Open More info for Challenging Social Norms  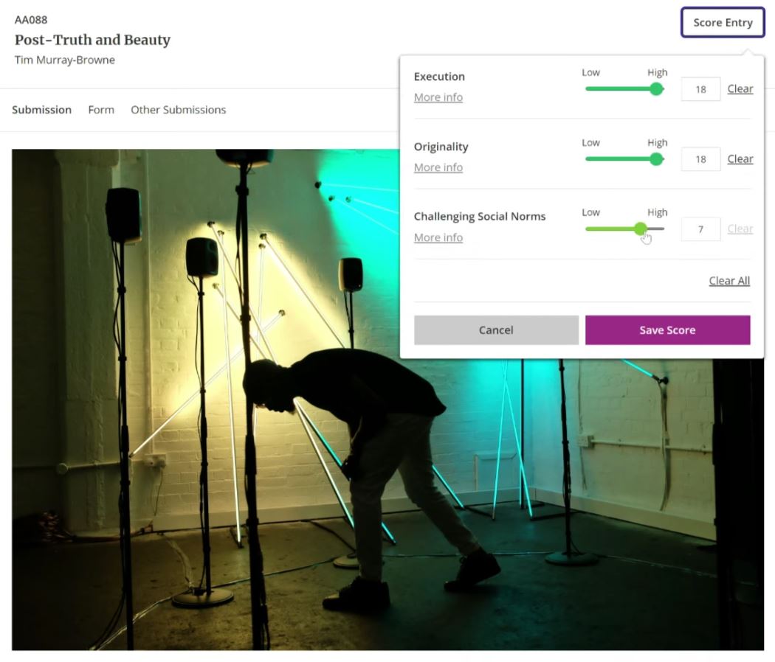click(x=438, y=237)
